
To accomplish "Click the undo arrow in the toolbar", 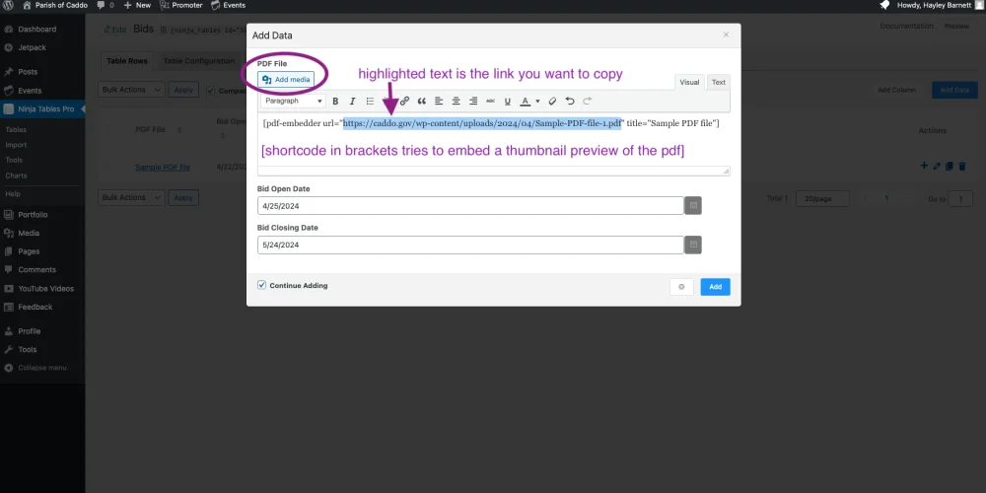I will point(570,101).
